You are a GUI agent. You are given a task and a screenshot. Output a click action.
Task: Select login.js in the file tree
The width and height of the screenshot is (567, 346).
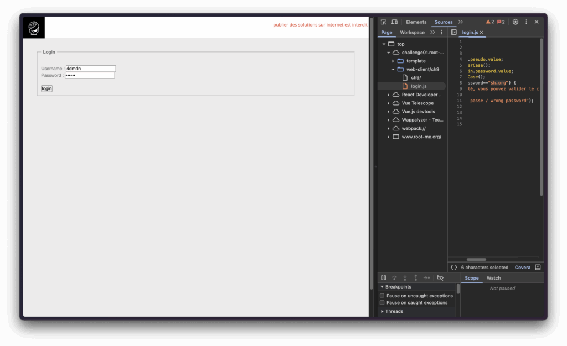(418, 86)
